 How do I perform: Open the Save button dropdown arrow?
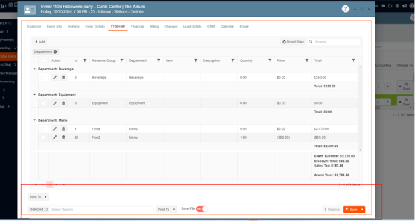(x=362, y=210)
